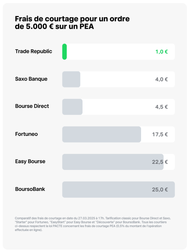Click the grey Fortuneo bar
The height and width of the screenshot is (252, 189).
[x=102, y=134]
